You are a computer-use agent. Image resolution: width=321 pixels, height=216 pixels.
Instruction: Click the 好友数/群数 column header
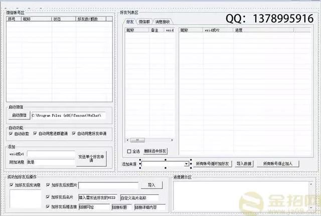point(91,19)
